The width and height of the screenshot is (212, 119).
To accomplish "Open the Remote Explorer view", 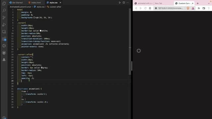I will click(x=4, y=32).
